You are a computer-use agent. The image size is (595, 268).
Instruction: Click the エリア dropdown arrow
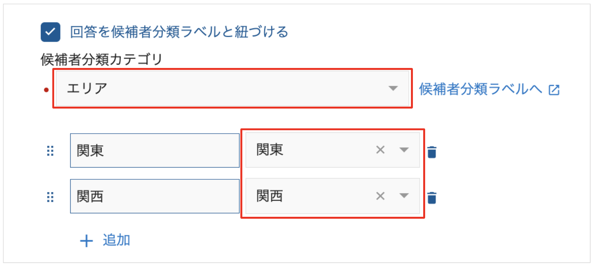(x=393, y=88)
